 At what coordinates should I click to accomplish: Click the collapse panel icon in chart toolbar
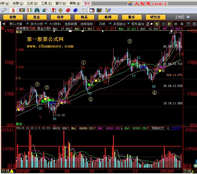coord(189,24)
